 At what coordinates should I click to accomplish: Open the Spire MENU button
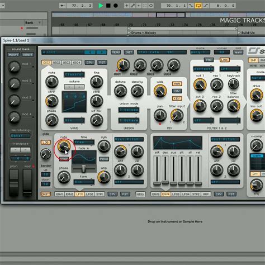pyautogui.click(x=116, y=52)
